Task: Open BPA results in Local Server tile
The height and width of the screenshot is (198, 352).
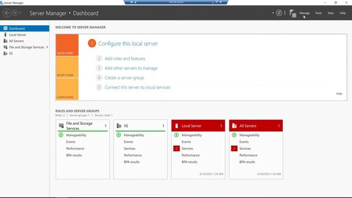Action: [189, 162]
